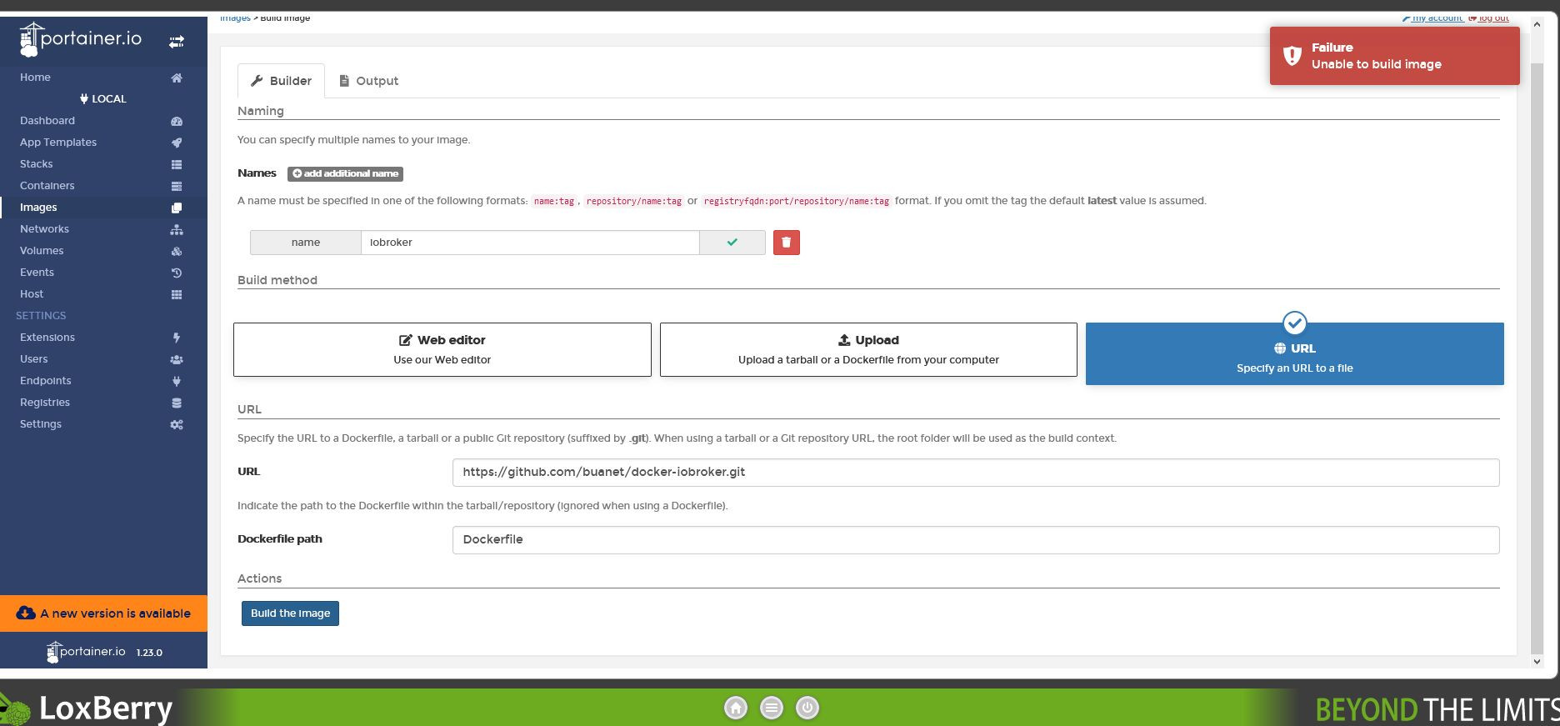Click the Dockerfile path input field
This screenshot has width=1560, height=726.
976,540
